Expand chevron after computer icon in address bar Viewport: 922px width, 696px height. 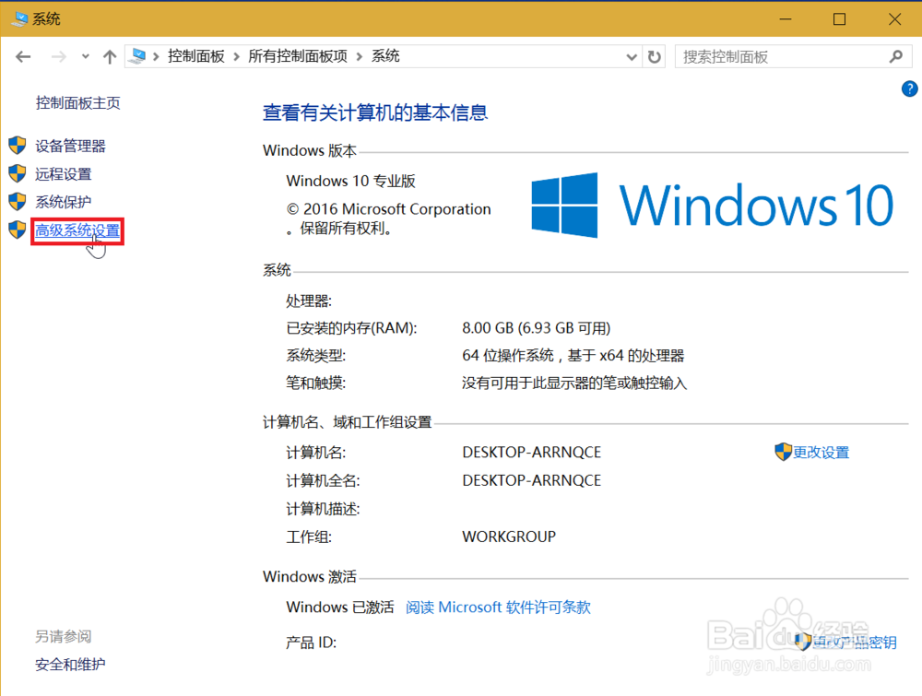tap(156, 57)
